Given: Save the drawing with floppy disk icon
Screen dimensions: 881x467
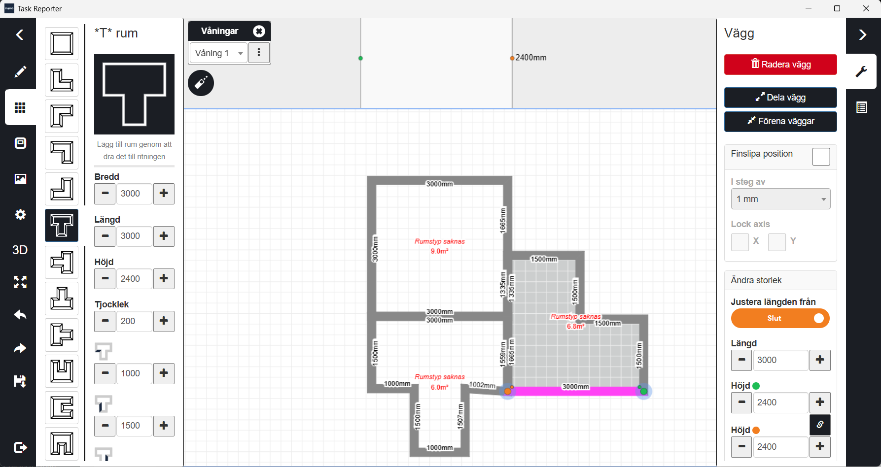Looking at the screenshot, I should tap(20, 381).
